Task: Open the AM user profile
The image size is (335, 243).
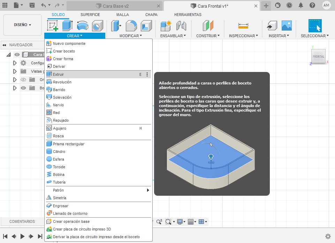Action: (326, 5)
